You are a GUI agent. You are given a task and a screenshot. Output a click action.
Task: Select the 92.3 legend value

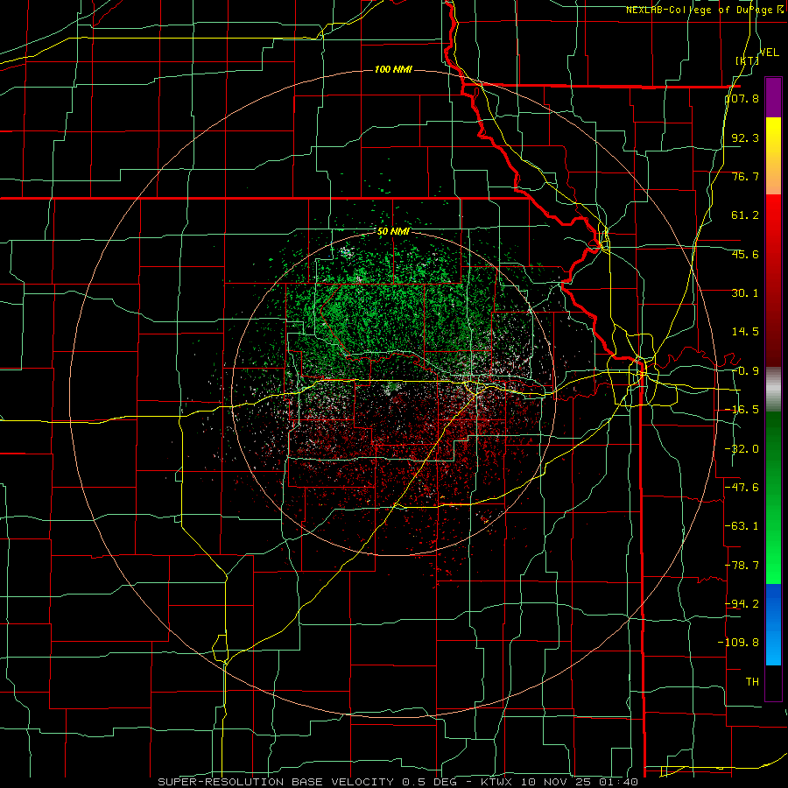point(745,137)
